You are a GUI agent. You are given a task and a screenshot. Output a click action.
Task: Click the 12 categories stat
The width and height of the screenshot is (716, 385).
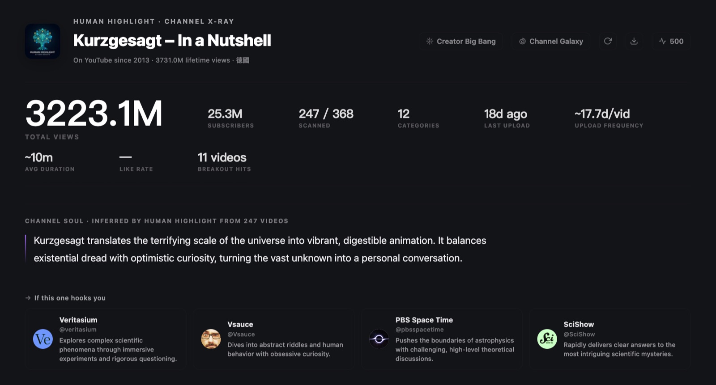pyautogui.click(x=418, y=118)
